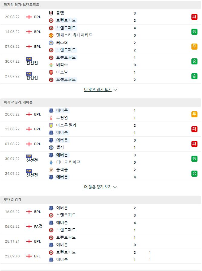Click the Arsenal crest icon

[x=51, y=73]
